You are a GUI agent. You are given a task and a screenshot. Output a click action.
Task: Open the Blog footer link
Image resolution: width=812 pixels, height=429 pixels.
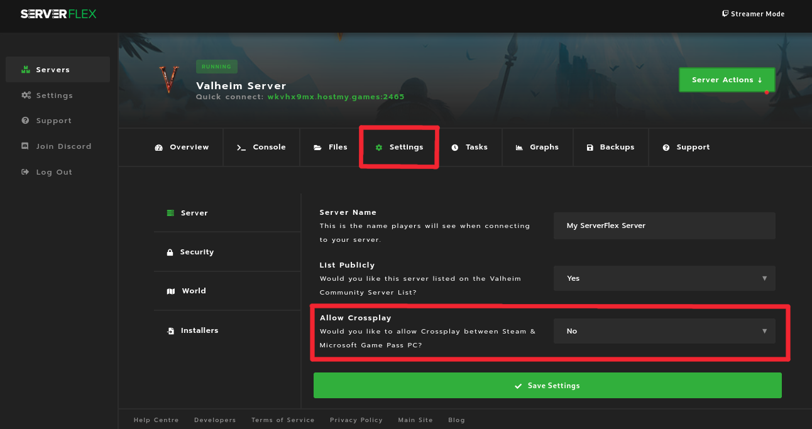tap(457, 420)
